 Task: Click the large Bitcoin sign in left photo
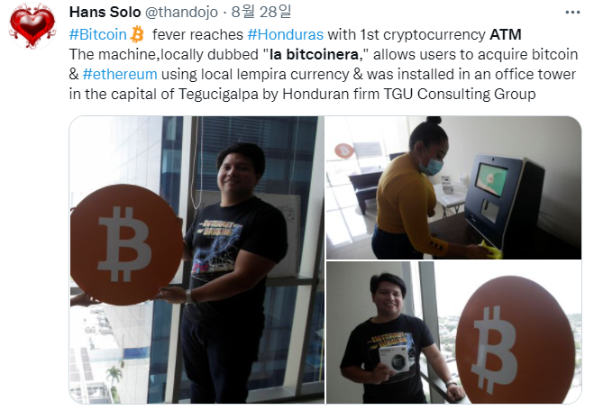[126, 244]
